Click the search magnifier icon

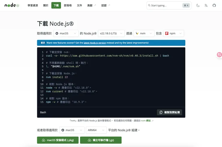[x=149, y=5]
